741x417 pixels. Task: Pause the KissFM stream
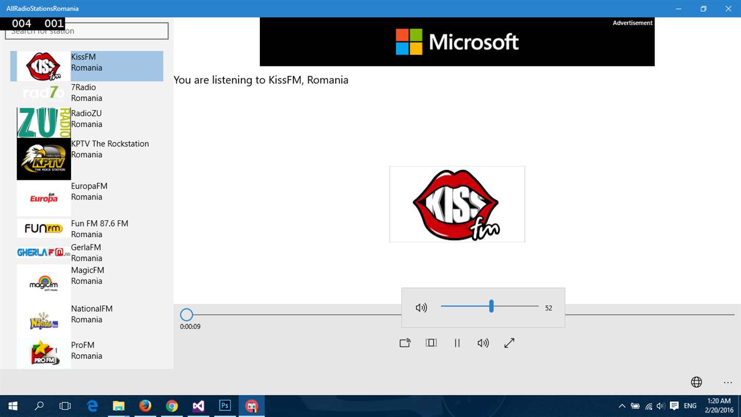[x=457, y=343]
